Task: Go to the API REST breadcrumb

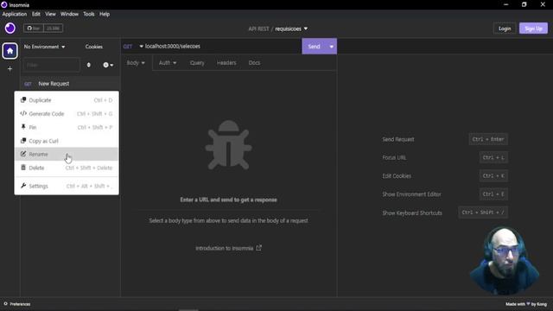Action: [x=258, y=29]
